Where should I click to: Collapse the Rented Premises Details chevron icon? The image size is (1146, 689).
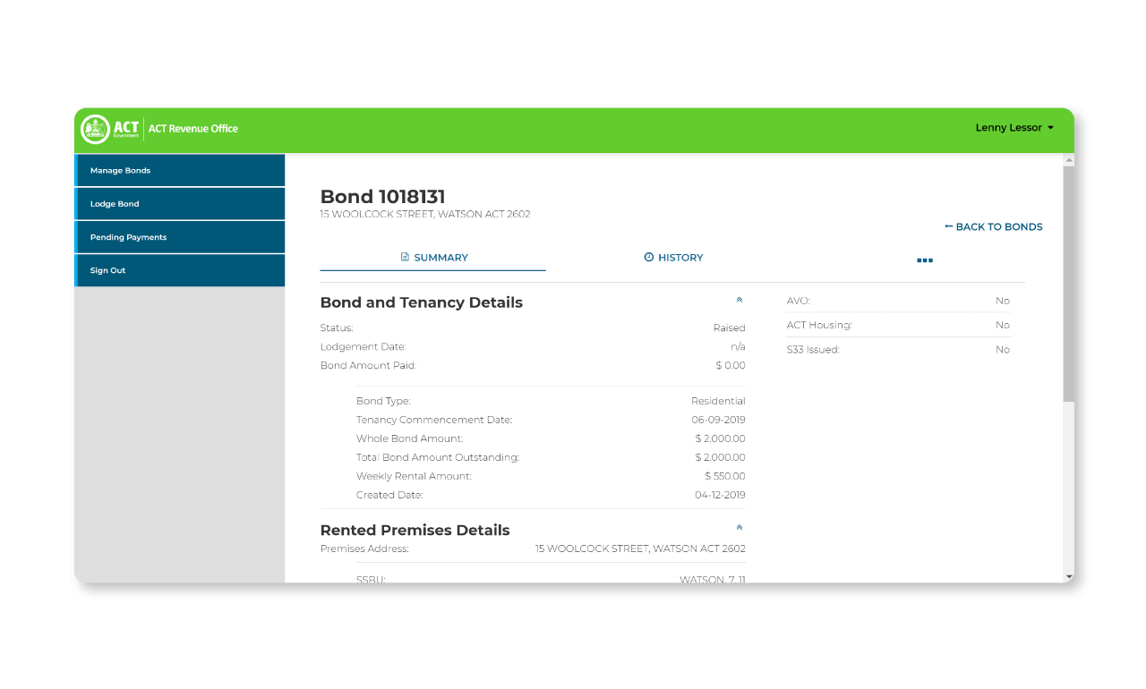click(x=740, y=527)
